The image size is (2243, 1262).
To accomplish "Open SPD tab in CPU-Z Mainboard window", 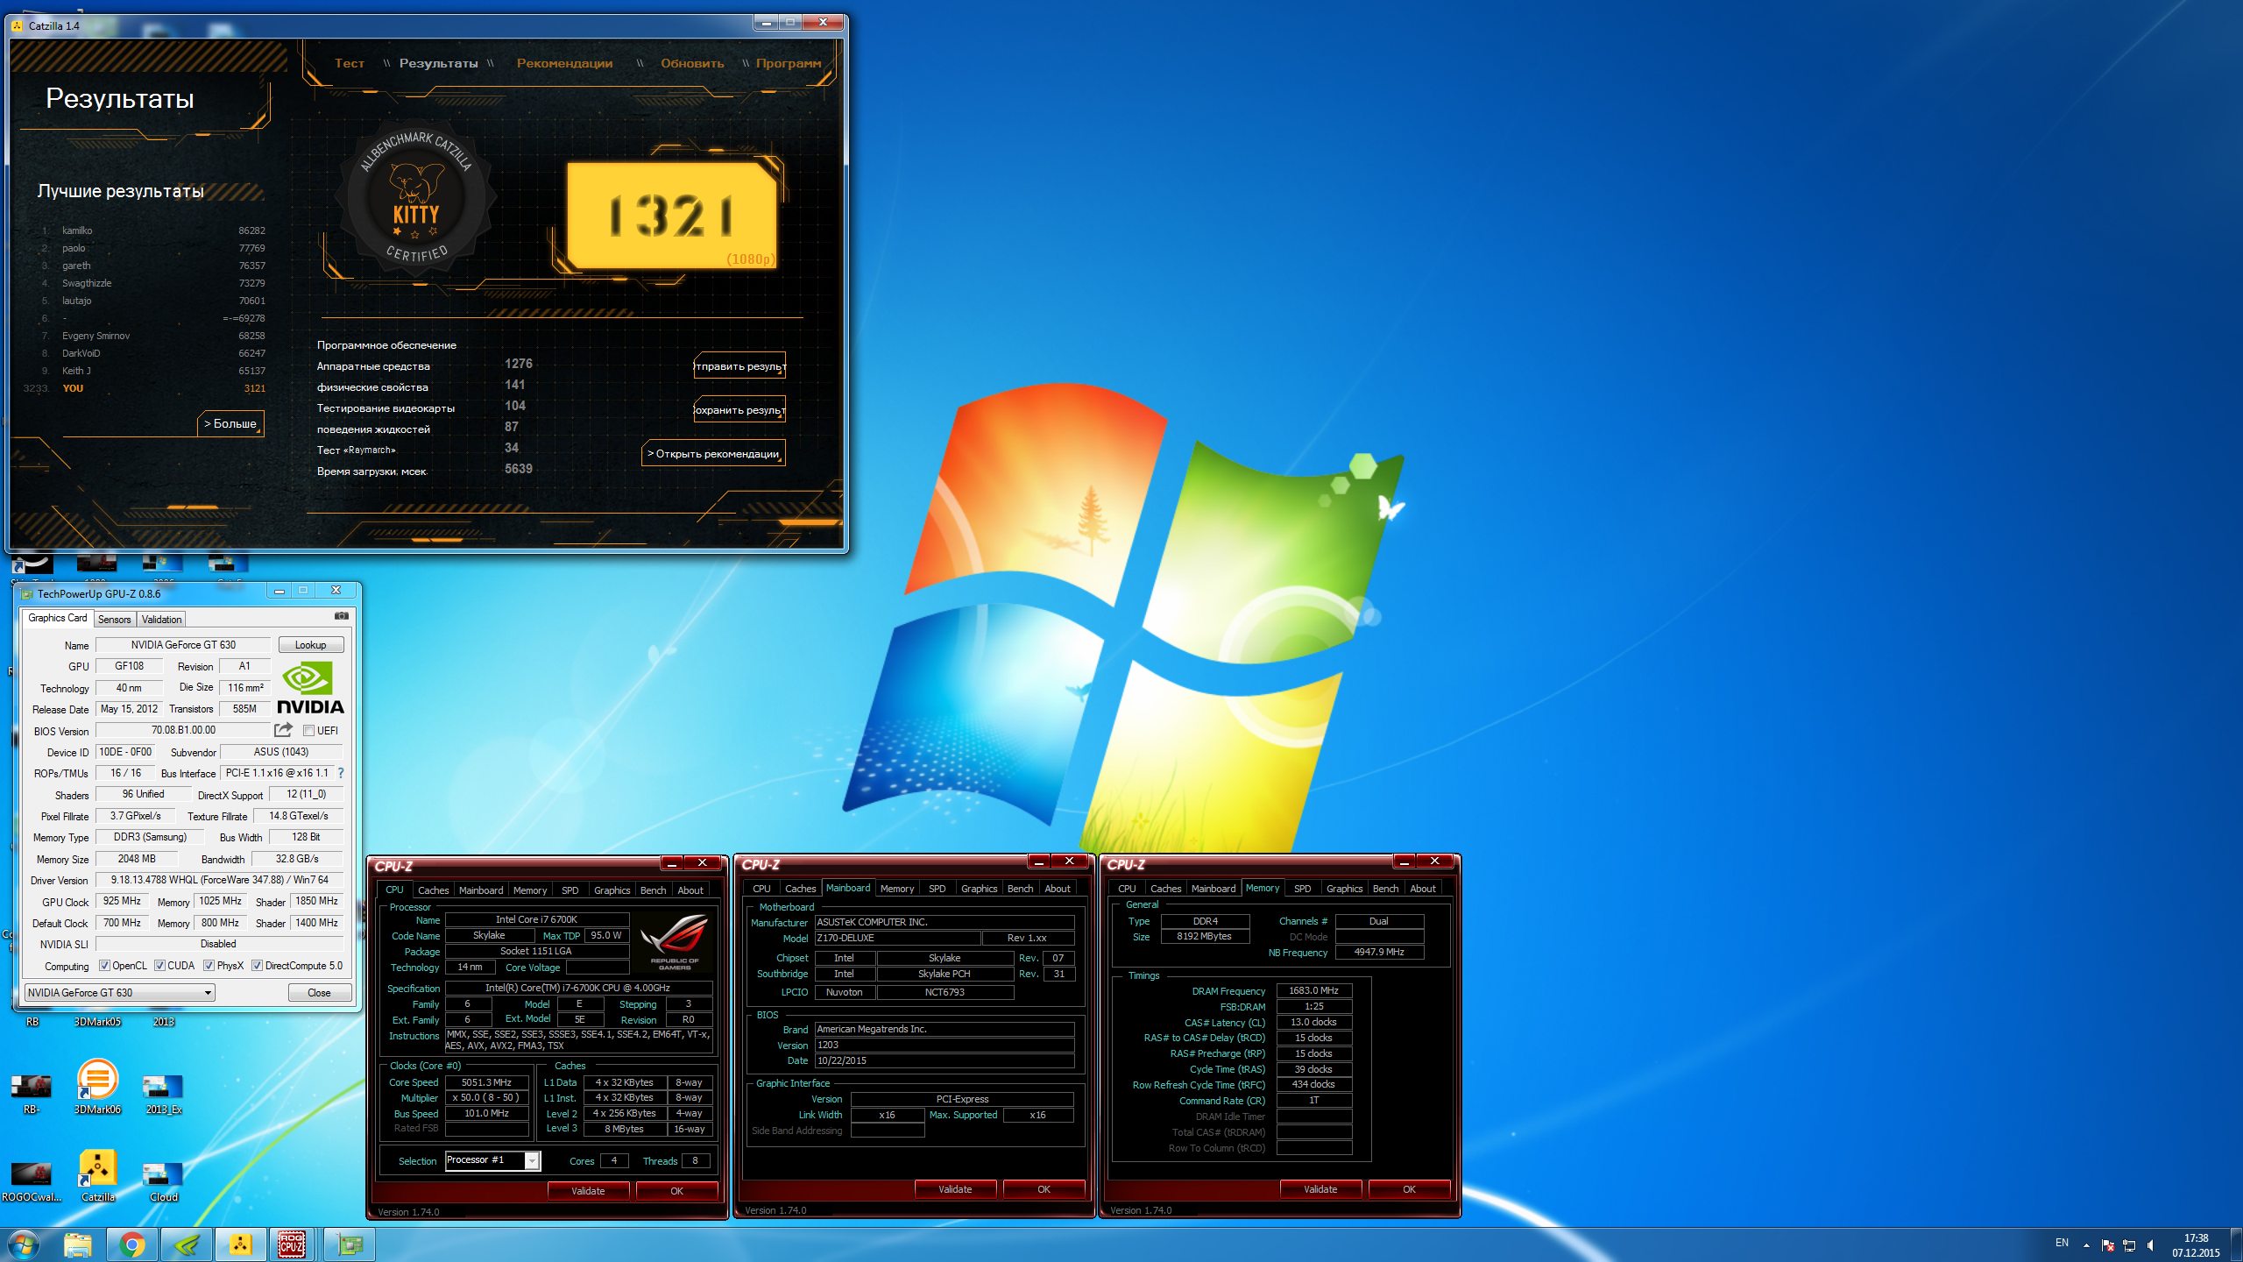I will [x=937, y=889].
